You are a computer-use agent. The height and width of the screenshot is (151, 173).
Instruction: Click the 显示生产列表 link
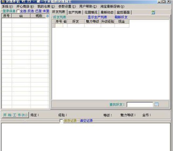[x=97, y=17]
